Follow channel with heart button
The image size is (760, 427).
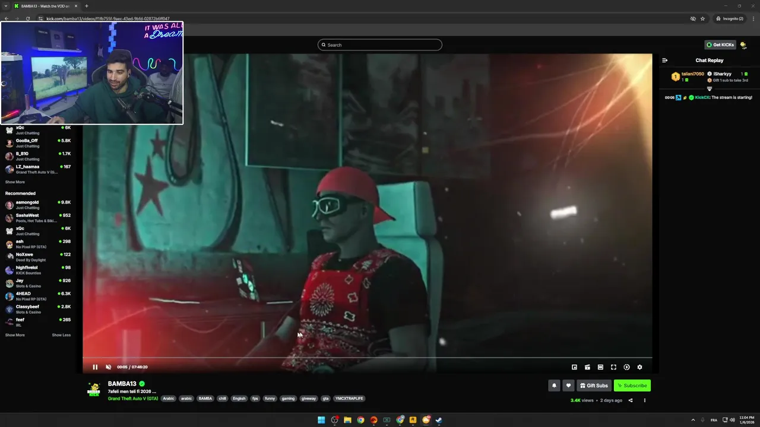pyautogui.click(x=568, y=385)
